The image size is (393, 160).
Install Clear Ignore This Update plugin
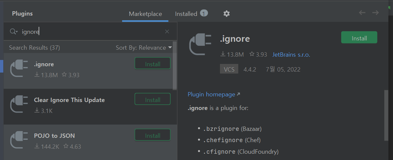153,99
